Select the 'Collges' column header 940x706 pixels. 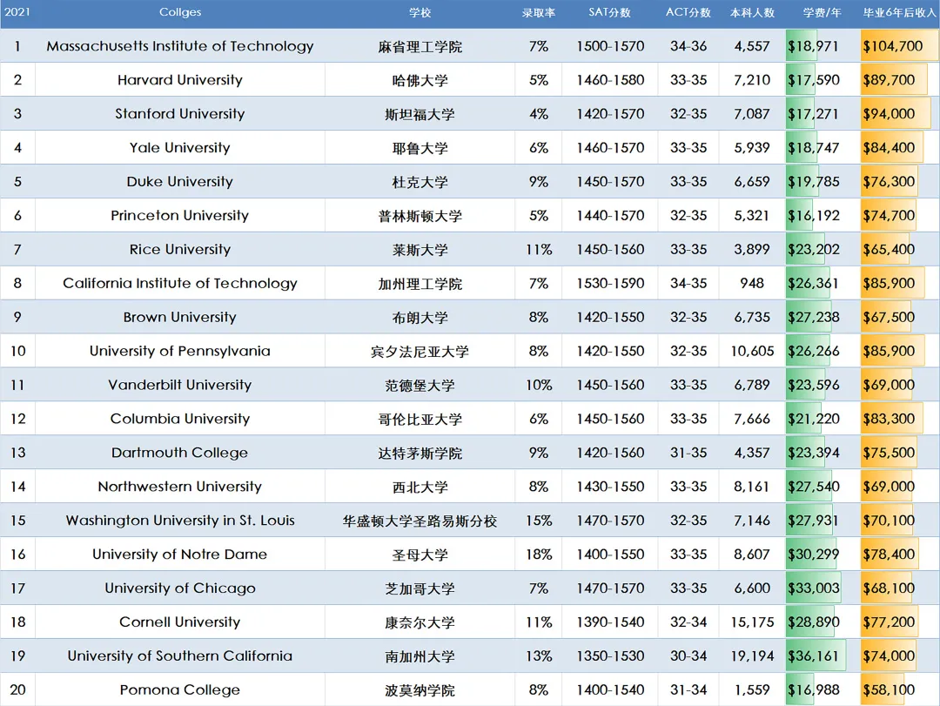(180, 12)
